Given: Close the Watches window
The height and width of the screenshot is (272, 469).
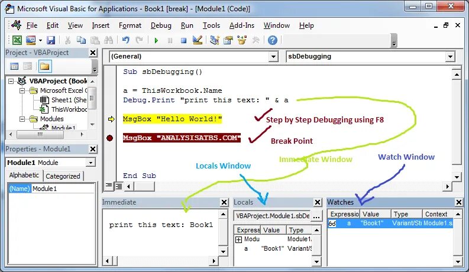Looking at the screenshot, I should pyautogui.click(x=459, y=202).
